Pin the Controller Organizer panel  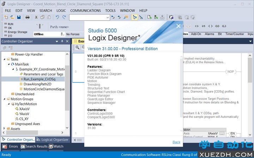62,41
